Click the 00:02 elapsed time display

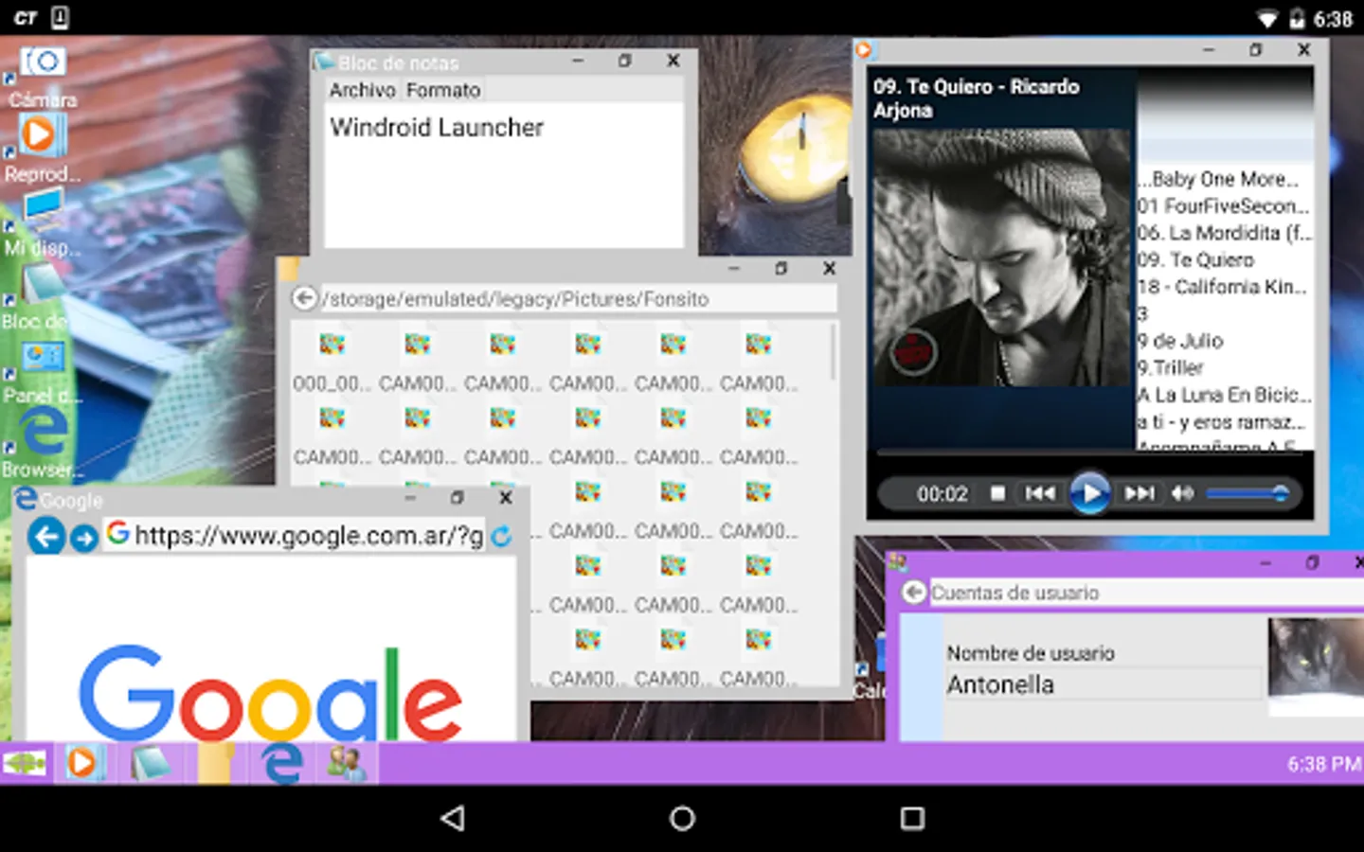942,494
